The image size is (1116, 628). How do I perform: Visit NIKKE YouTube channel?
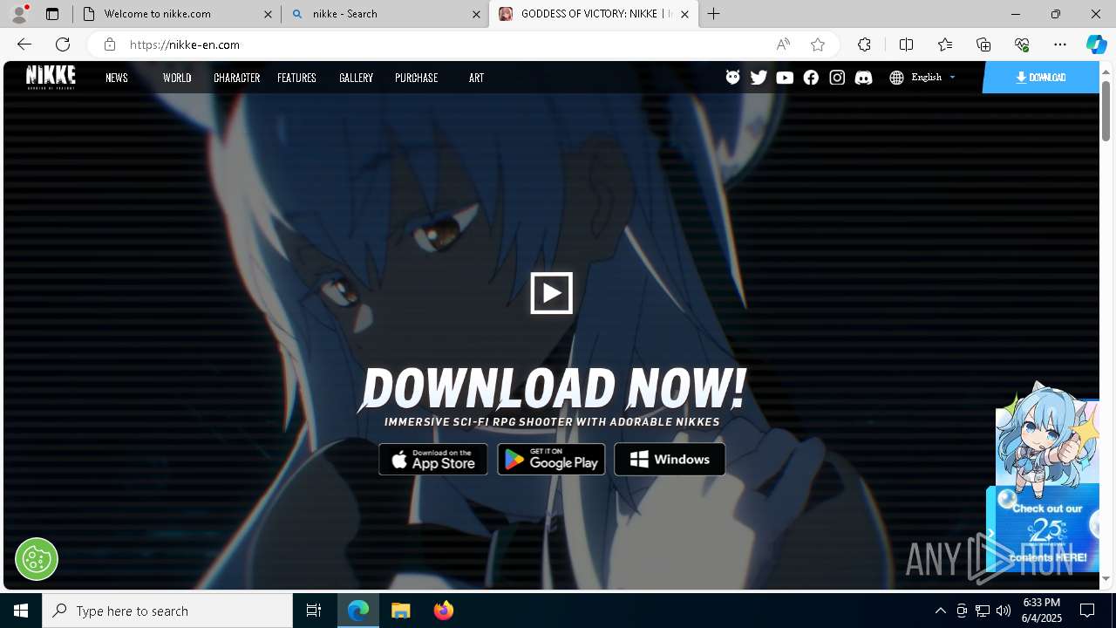click(x=785, y=78)
